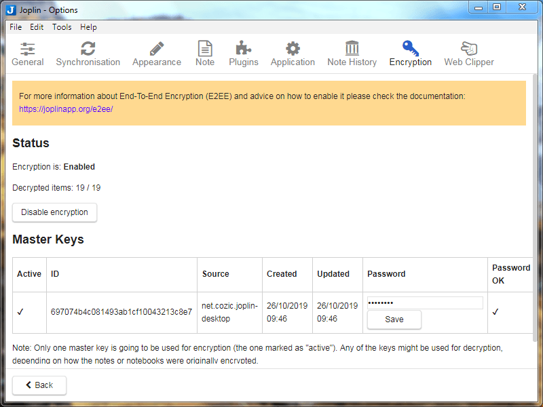The height and width of the screenshot is (407, 543).
Task: Minimize the Joplin Options window
Action: [x=479, y=7]
